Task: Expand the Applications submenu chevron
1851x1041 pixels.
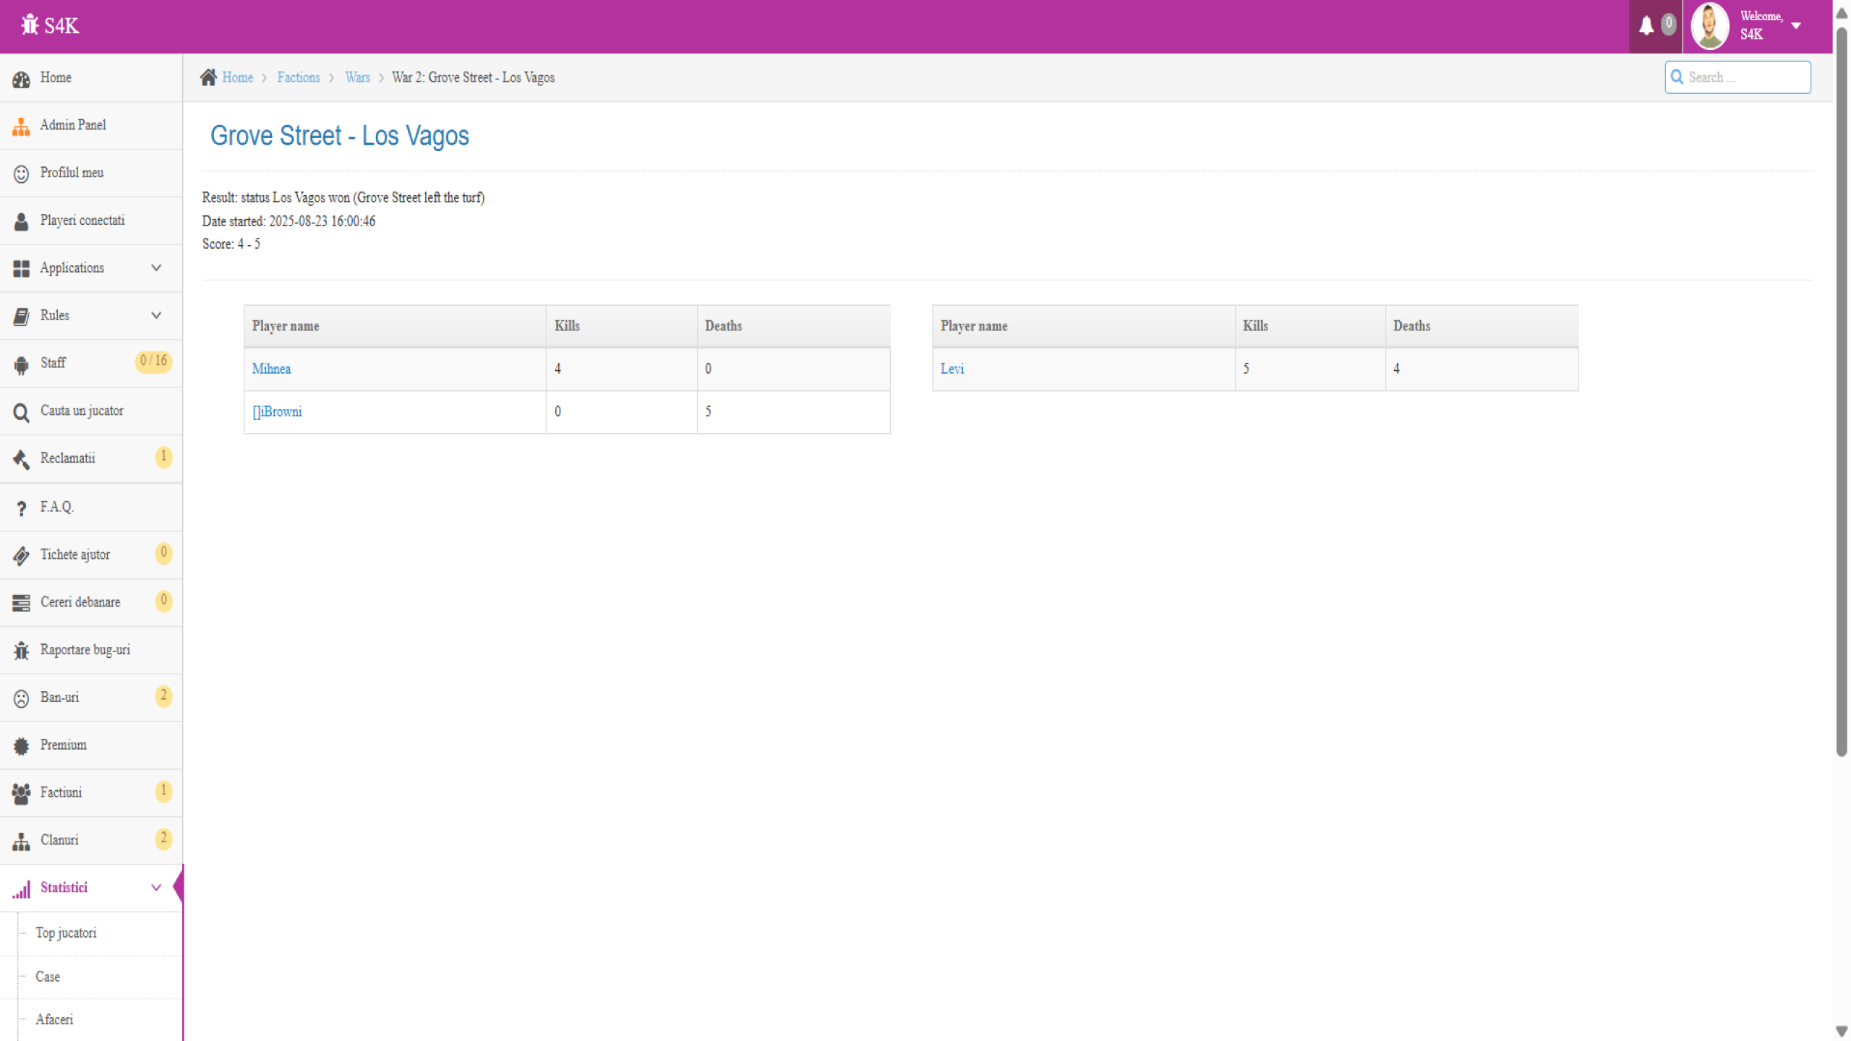Action: pyautogui.click(x=156, y=268)
